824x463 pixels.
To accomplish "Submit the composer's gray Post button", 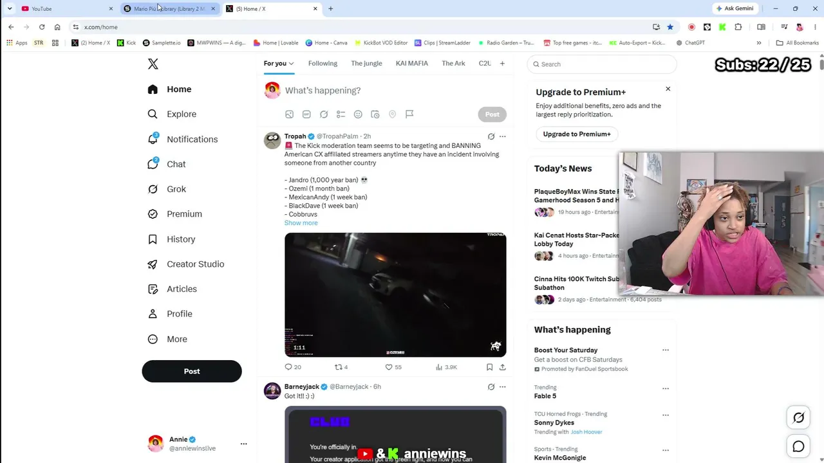I will pos(492,114).
